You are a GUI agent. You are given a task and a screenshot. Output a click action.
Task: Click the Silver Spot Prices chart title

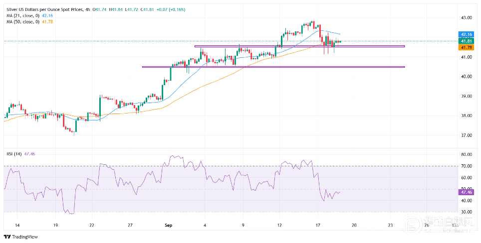pos(44,9)
